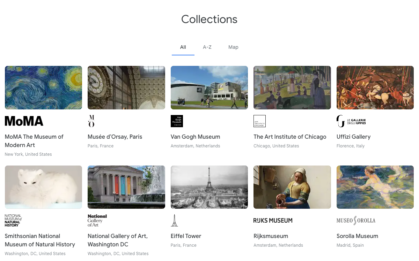The image size is (419, 261).
Task: Open the Starry Night thumbnail for MoMA
Action: point(44,88)
